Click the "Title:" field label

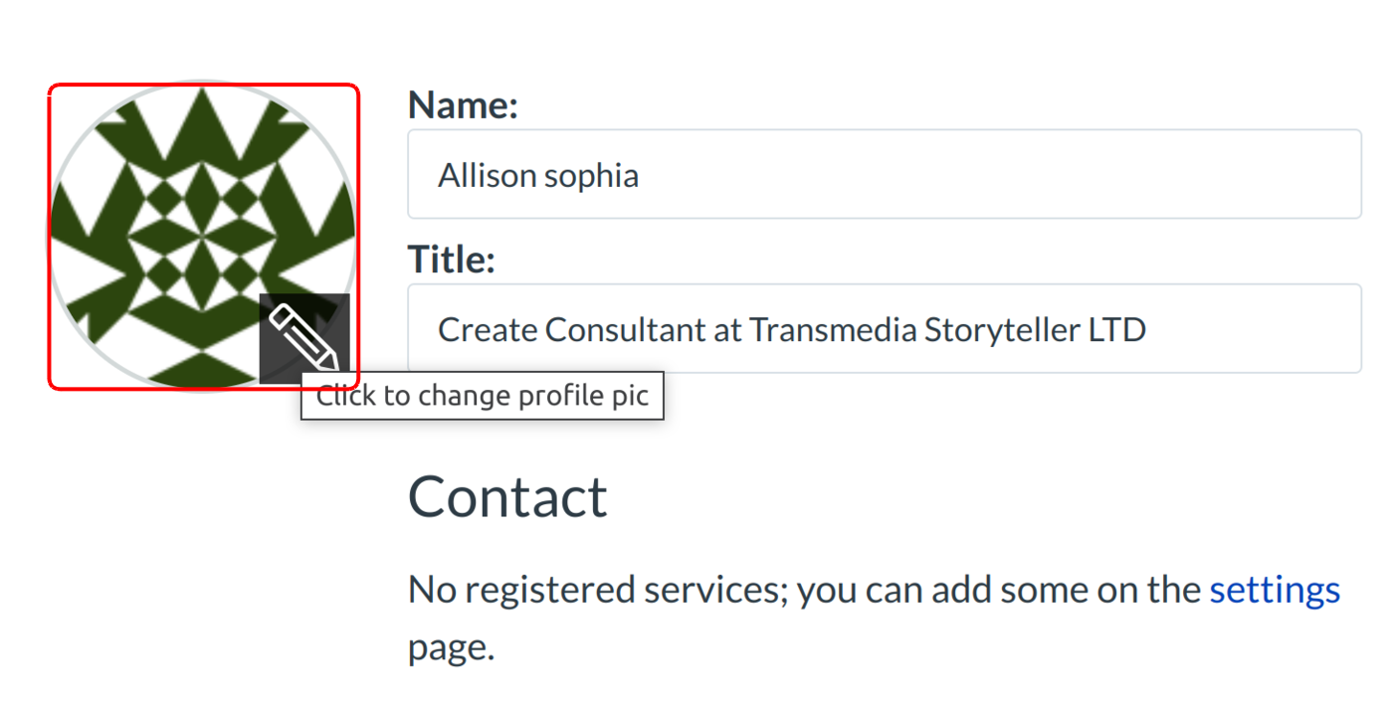tap(451, 260)
